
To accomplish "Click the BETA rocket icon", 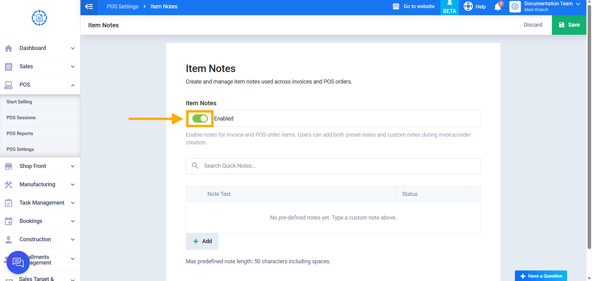I will (450, 3).
